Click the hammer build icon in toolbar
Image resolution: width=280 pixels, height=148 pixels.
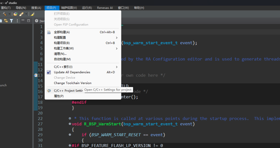click(x=4, y=14)
